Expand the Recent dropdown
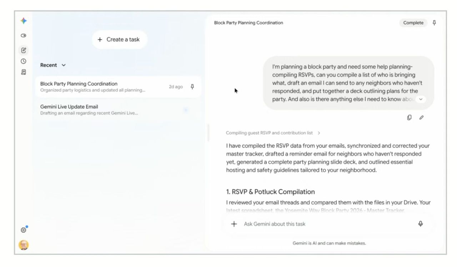 [53, 65]
